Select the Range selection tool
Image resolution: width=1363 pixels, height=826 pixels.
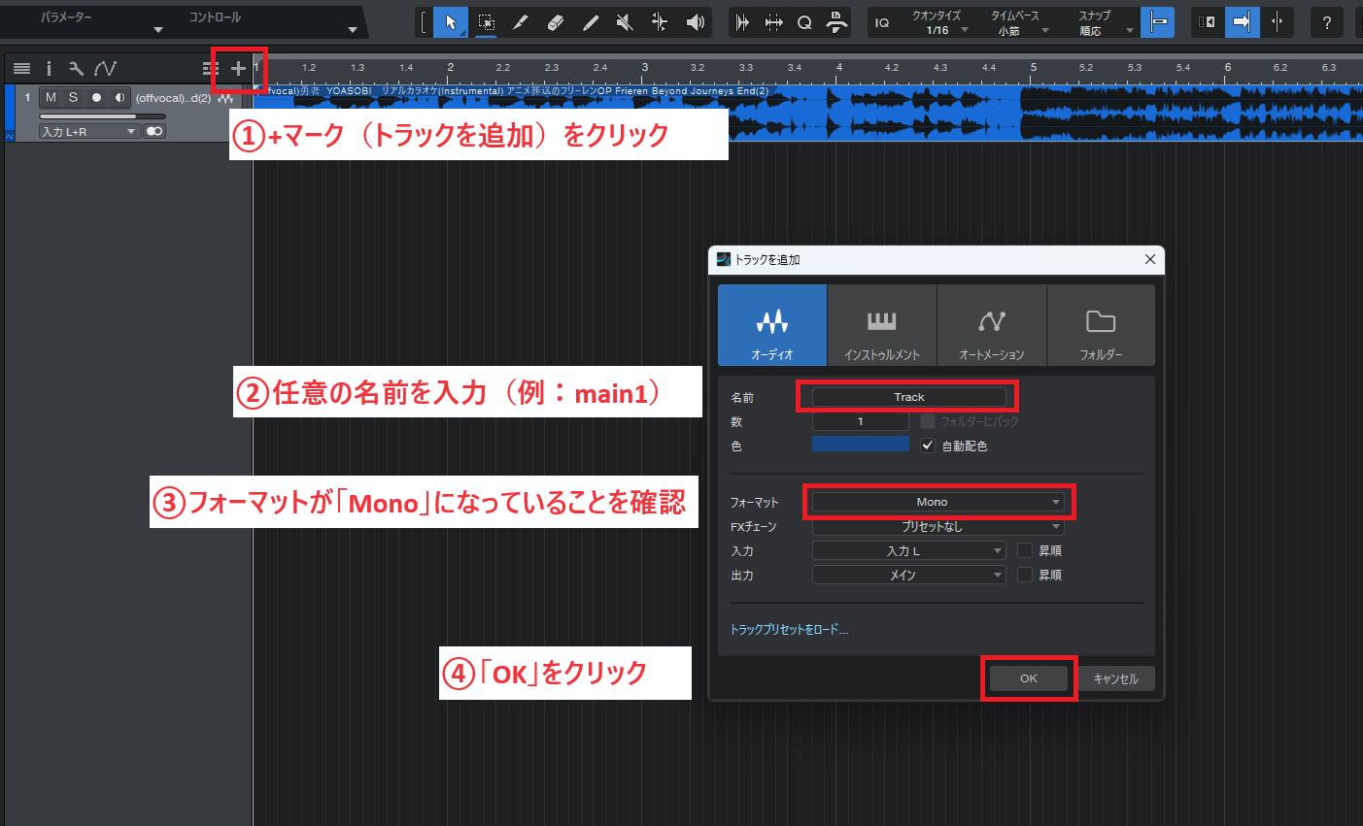[486, 21]
